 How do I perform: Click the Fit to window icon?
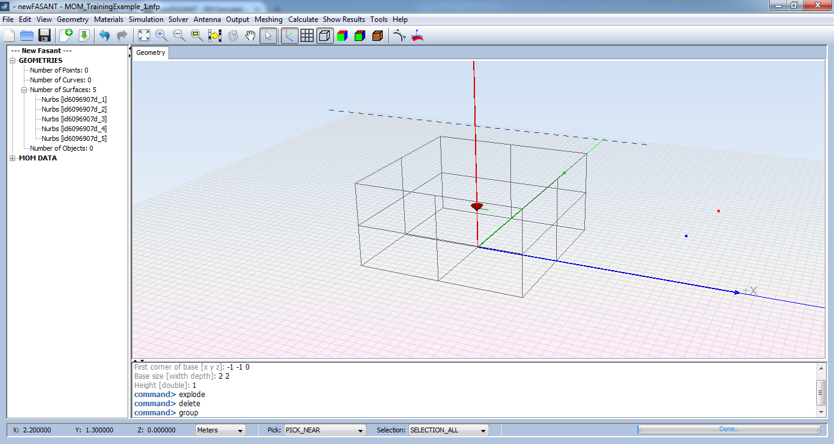143,35
